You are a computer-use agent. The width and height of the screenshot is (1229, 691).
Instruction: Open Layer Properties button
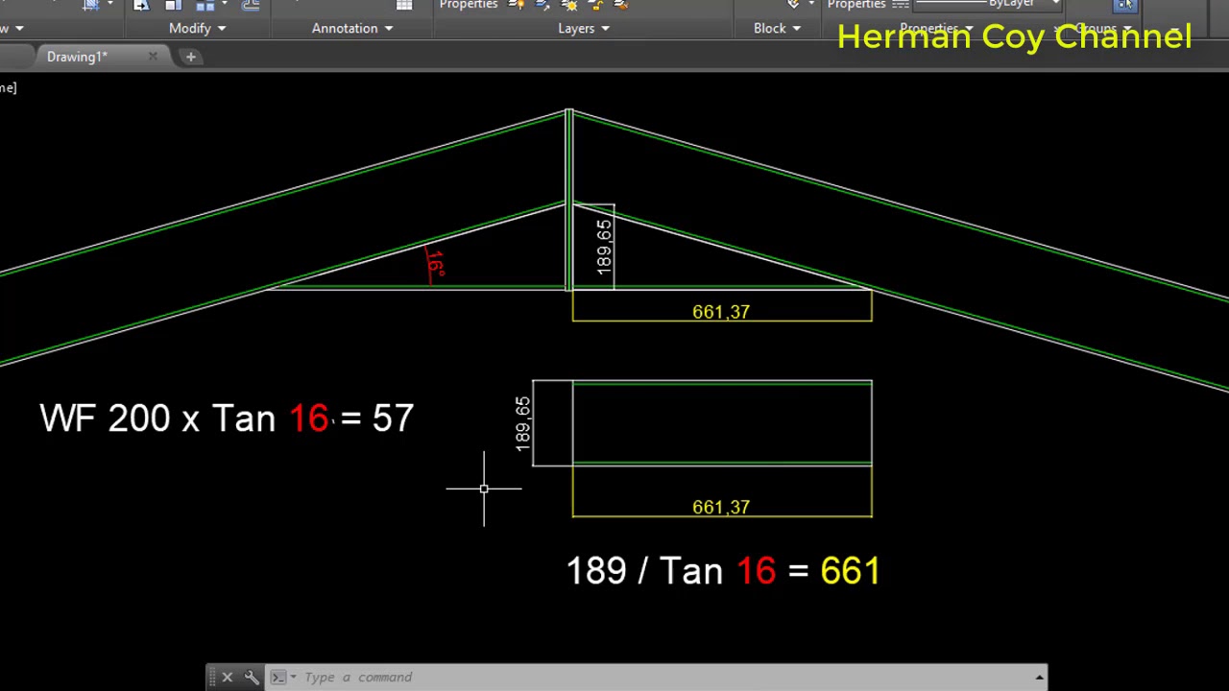click(469, 5)
